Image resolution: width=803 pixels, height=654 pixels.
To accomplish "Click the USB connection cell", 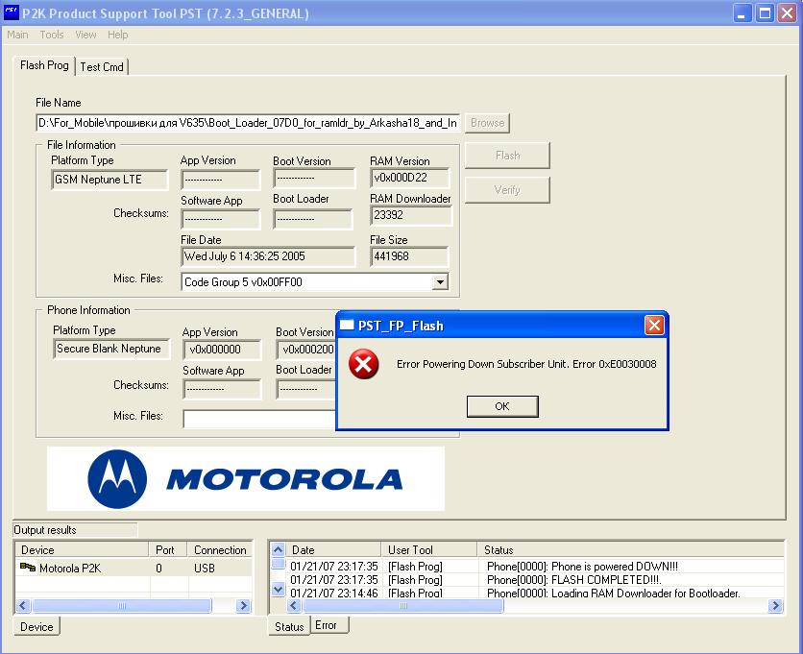I will pyautogui.click(x=205, y=568).
